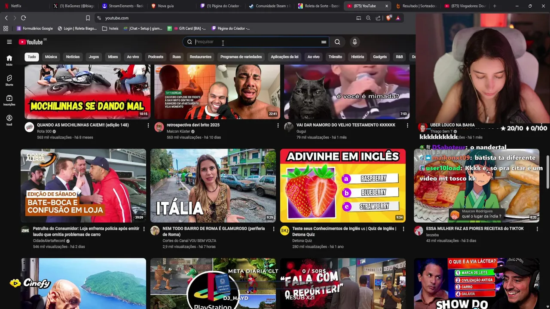
Task: Open options menu for Mochilinhas video
Action: coord(148,125)
